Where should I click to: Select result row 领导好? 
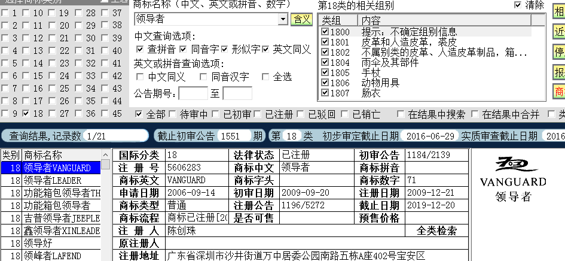51,243
